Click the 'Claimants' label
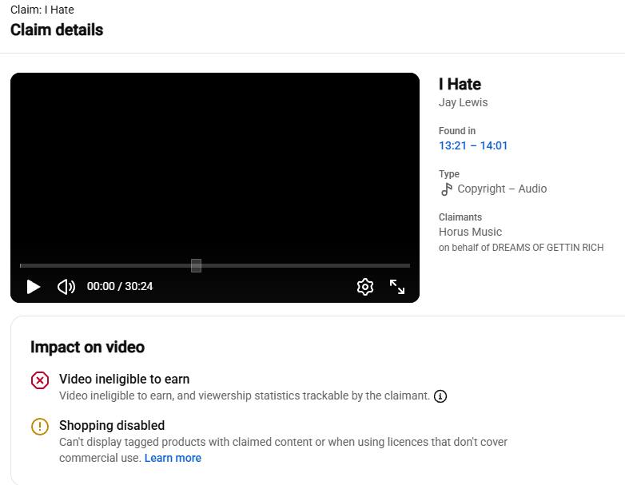625x485 pixels. (x=460, y=217)
